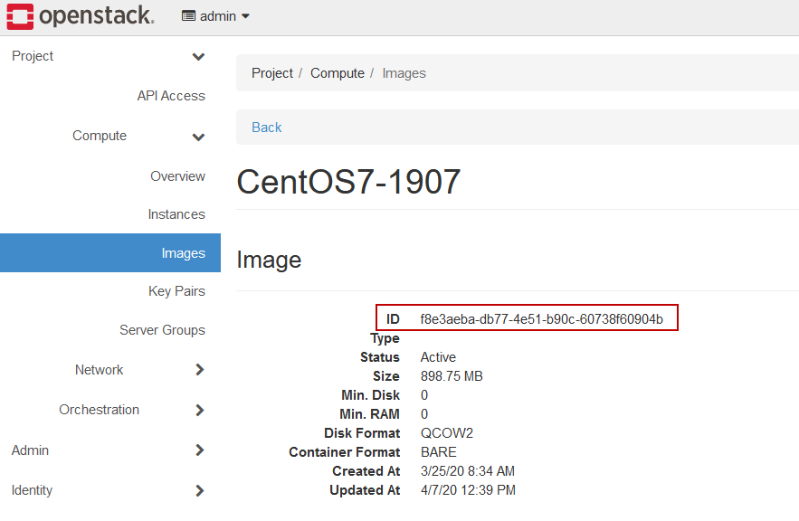
Task: Click the CentOS7-1907 page heading
Action: 348,182
